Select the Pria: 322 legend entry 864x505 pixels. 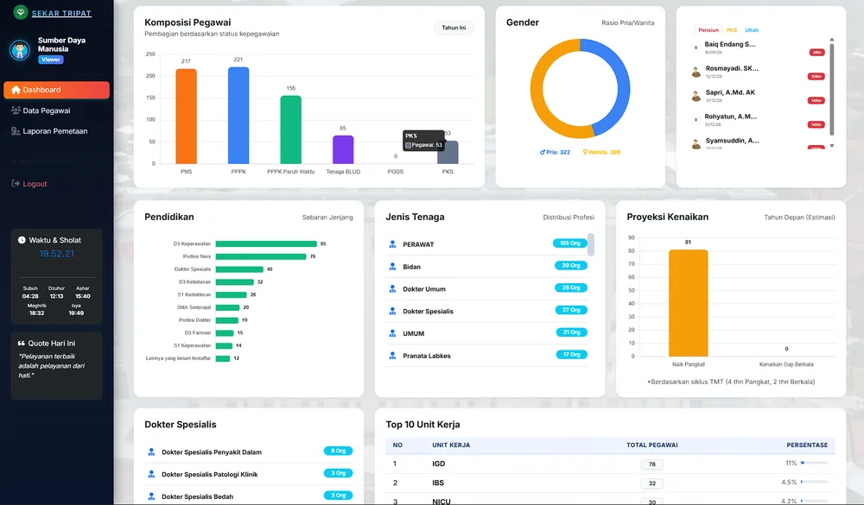(x=555, y=152)
